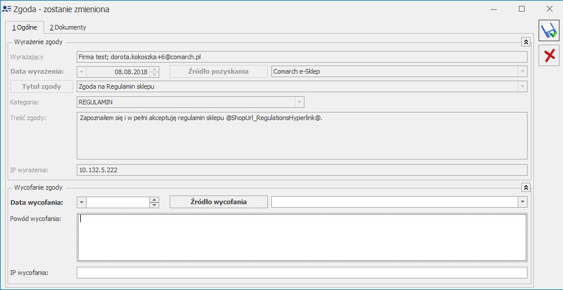Switch to the 1 Ogólne tab
563x290 pixels.
[x=24, y=27]
